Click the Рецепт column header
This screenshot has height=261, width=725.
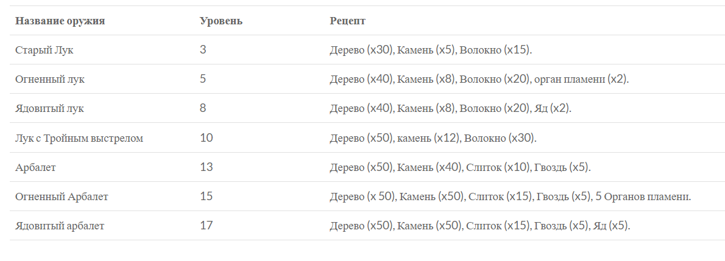pos(347,21)
